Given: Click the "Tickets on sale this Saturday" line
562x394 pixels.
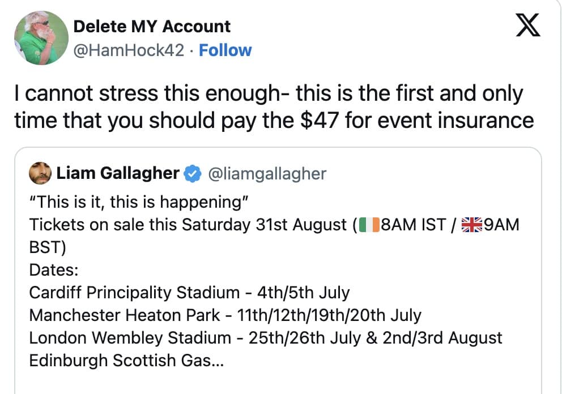Looking at the screenshot, I should tap(188, 225).
